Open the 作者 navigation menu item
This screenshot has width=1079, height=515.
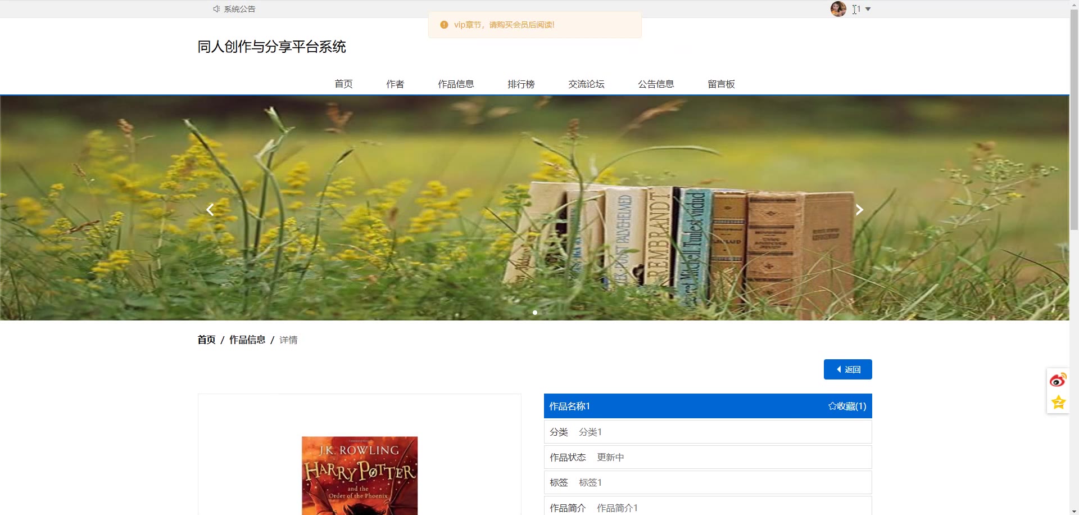(x=395, y=84)
